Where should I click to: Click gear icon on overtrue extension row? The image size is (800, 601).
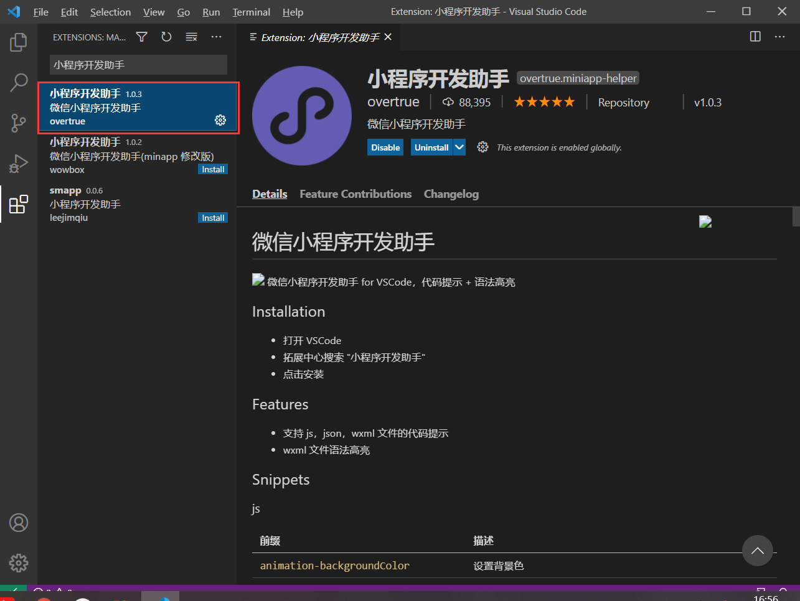coord(220,120)
